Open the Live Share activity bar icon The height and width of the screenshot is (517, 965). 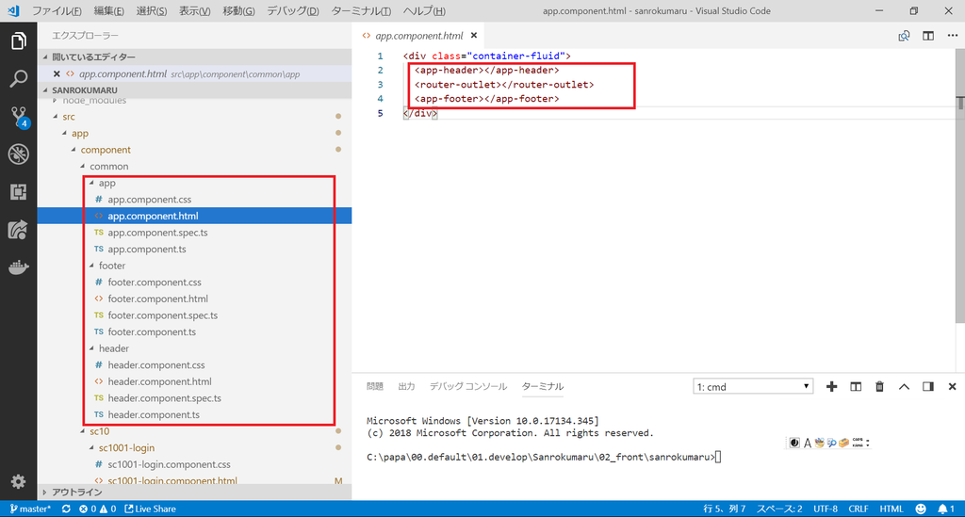coord(19,229)
